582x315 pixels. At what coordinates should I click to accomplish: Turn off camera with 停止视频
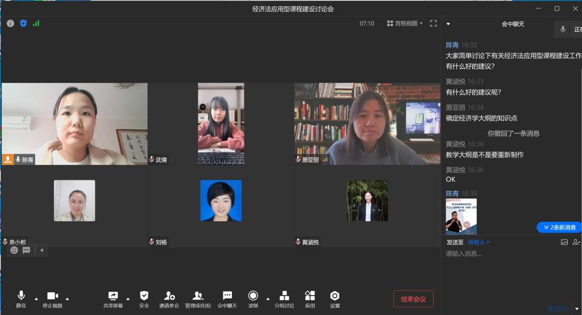(x=52, y=299)
